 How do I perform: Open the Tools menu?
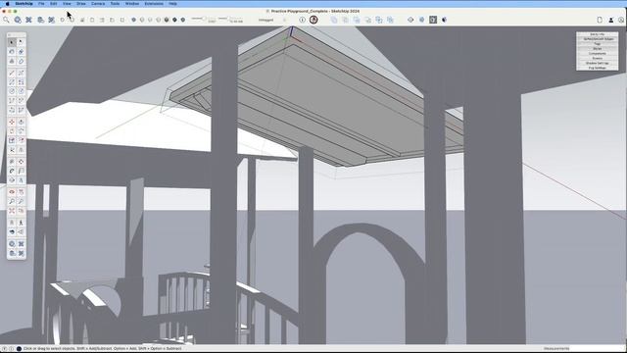(x=115, y=4)
